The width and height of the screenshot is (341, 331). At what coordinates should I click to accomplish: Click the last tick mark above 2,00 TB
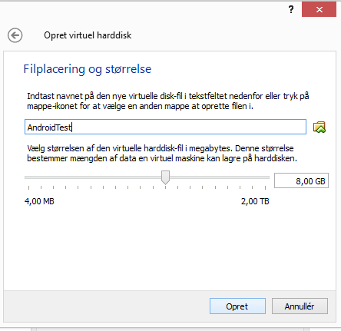pos(266,187)
